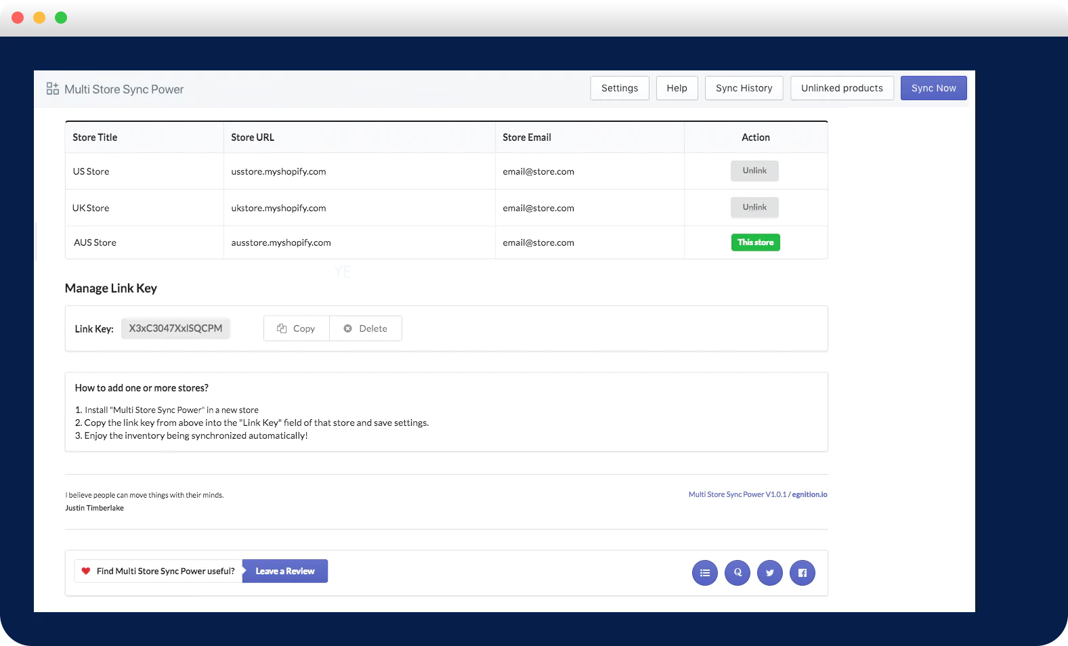
Task: Click the red heart icon
Action: (86, 571)
